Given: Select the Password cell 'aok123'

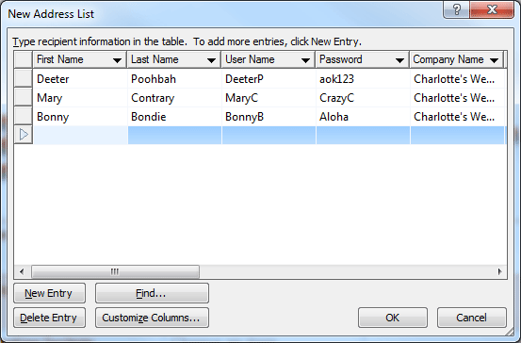Looking at the screenshot, I should coord(363,79).
